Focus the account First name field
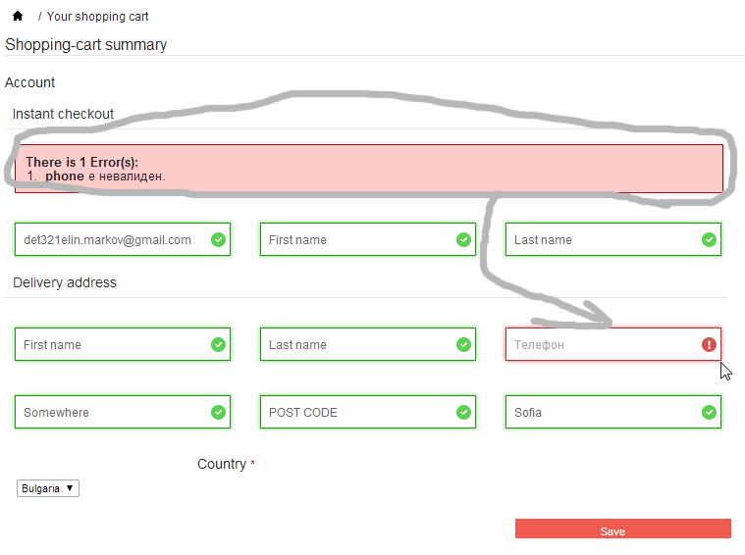 (368, 240)
